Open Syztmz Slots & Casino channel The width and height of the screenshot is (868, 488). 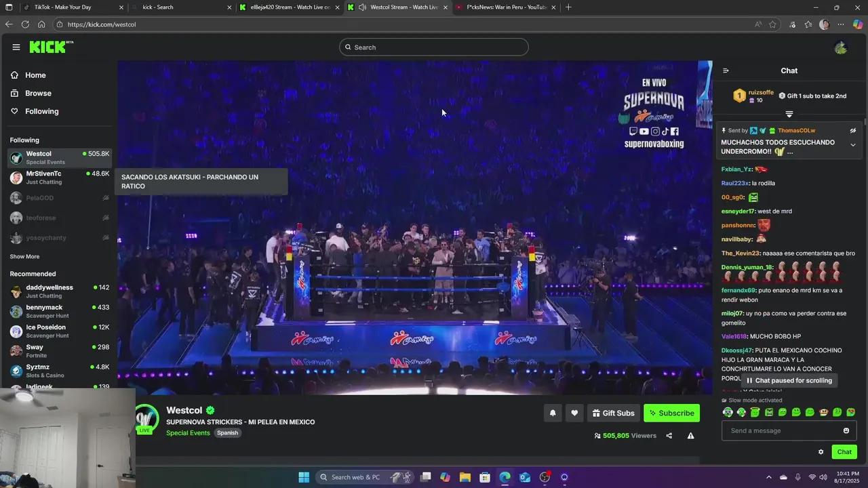pyautogui.click(x=60, y=371)
